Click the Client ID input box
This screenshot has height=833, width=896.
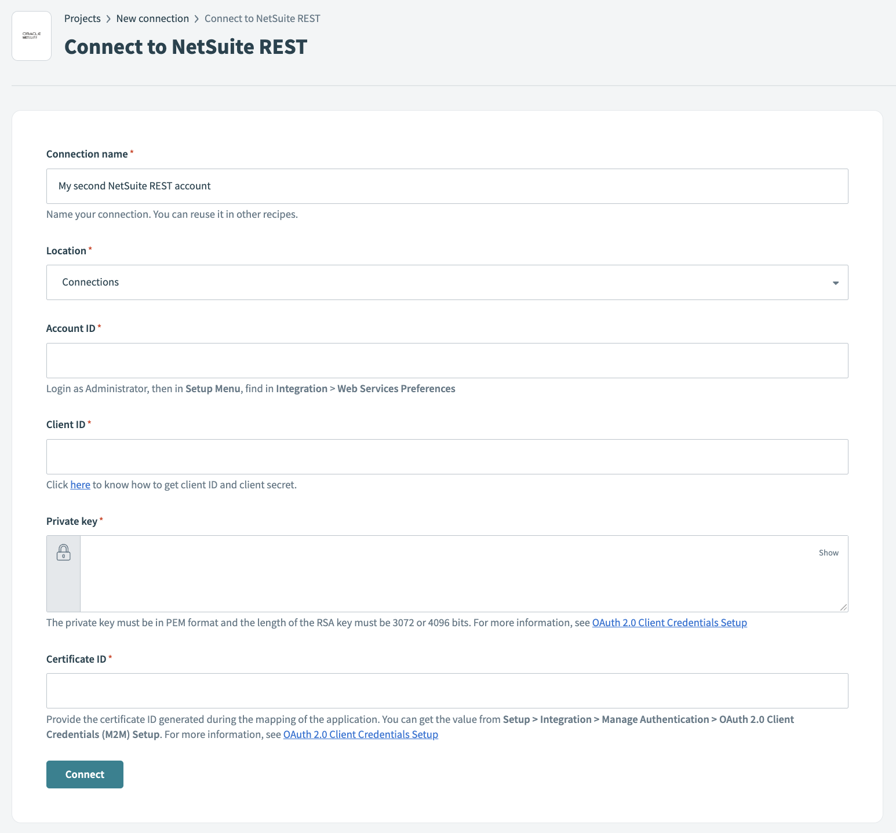[x=447, y=457]
